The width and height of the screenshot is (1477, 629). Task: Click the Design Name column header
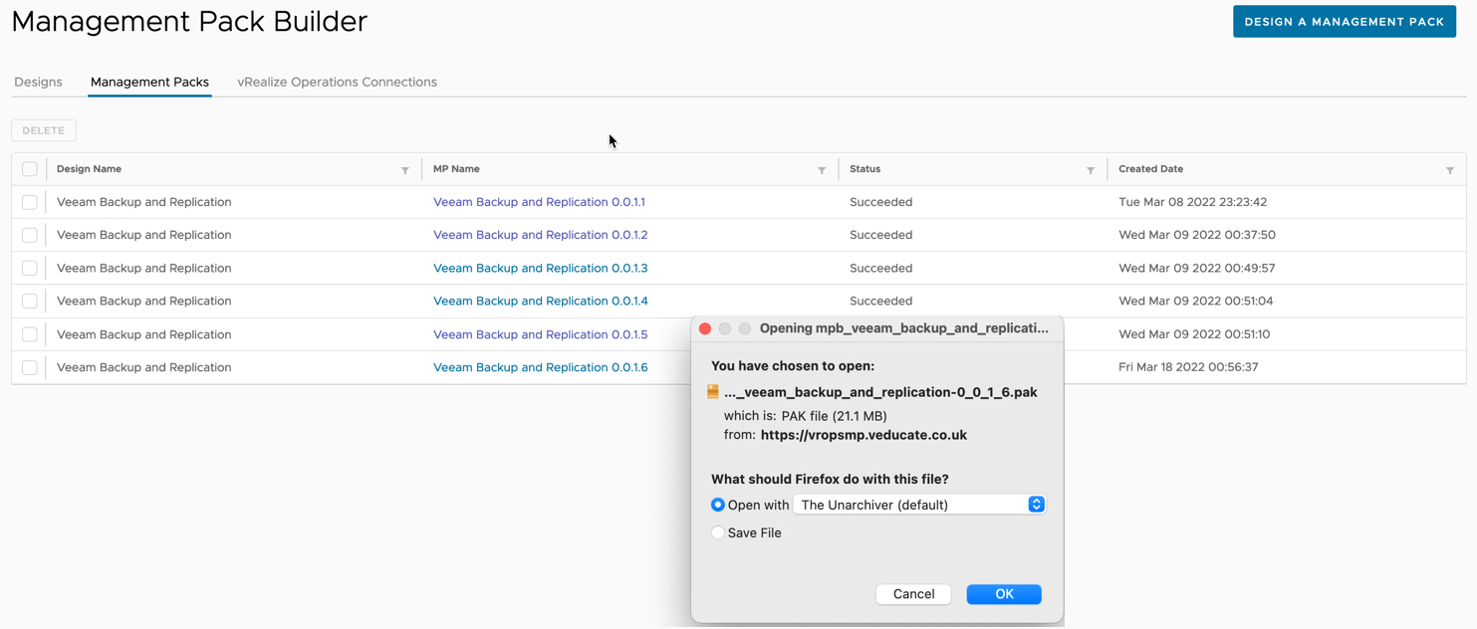pyautogui.click(x=89, y=169)
